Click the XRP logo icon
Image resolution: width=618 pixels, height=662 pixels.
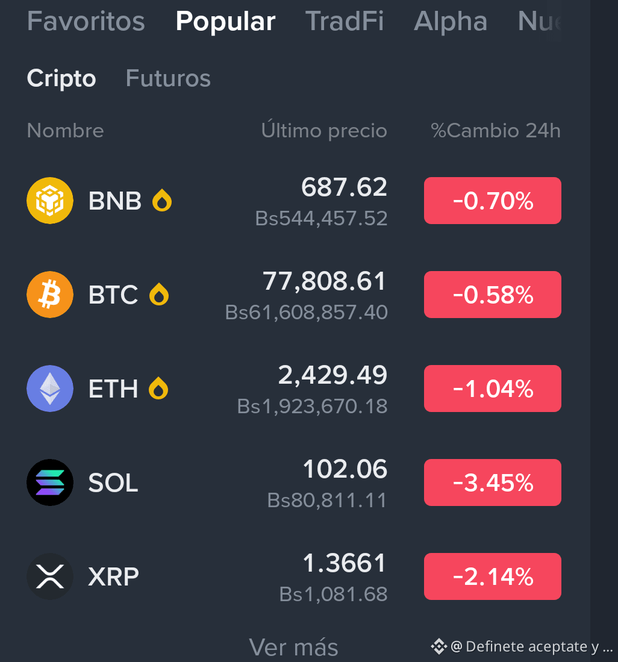pos(50,576)
